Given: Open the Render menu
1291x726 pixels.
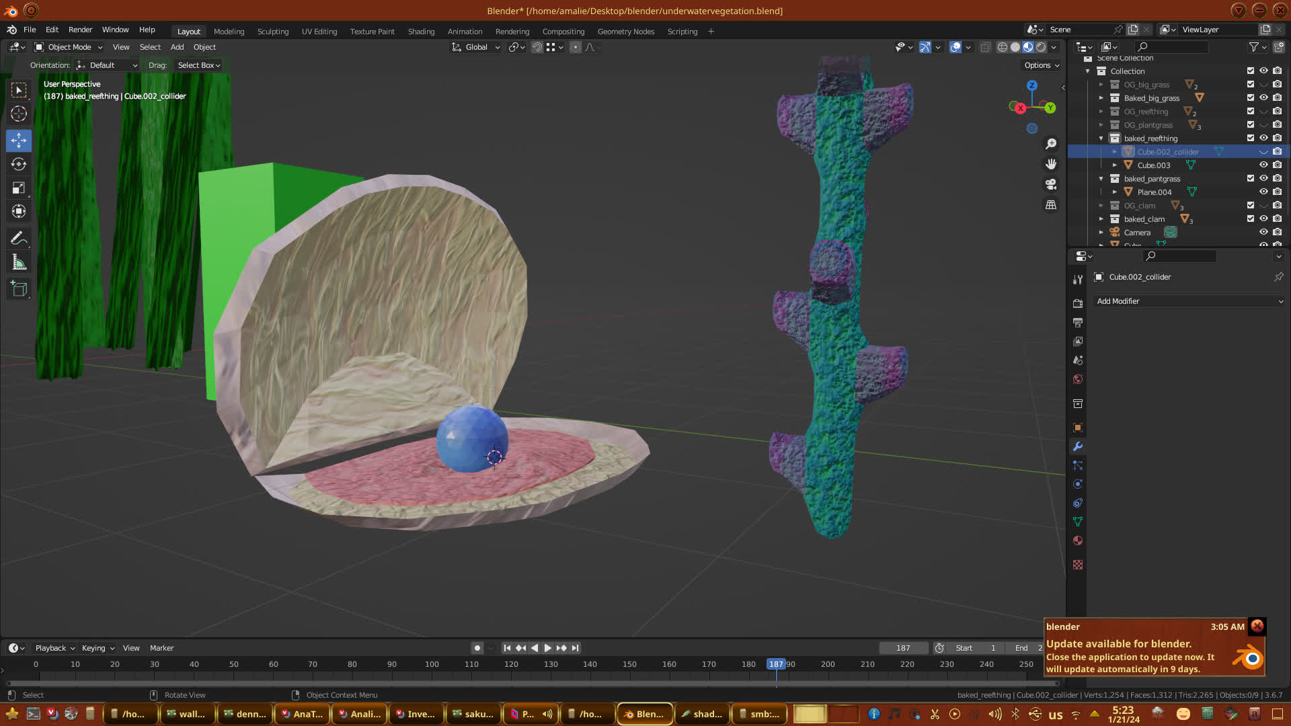Looking at the screenshot, I should [x=80, y=30].
